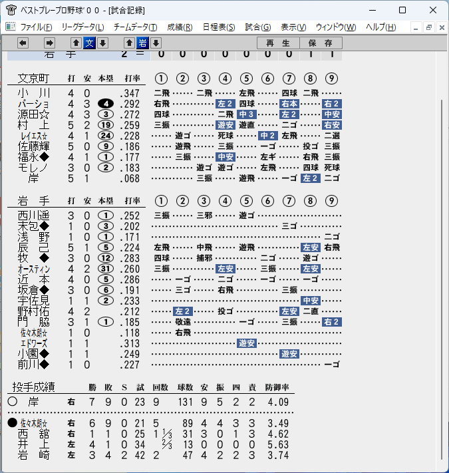
Task: Open the 試合(G) menu
Action: pos(258,27)
